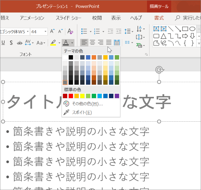
Task: Open the font size dropdown showing 44
Action: [45, 31]
